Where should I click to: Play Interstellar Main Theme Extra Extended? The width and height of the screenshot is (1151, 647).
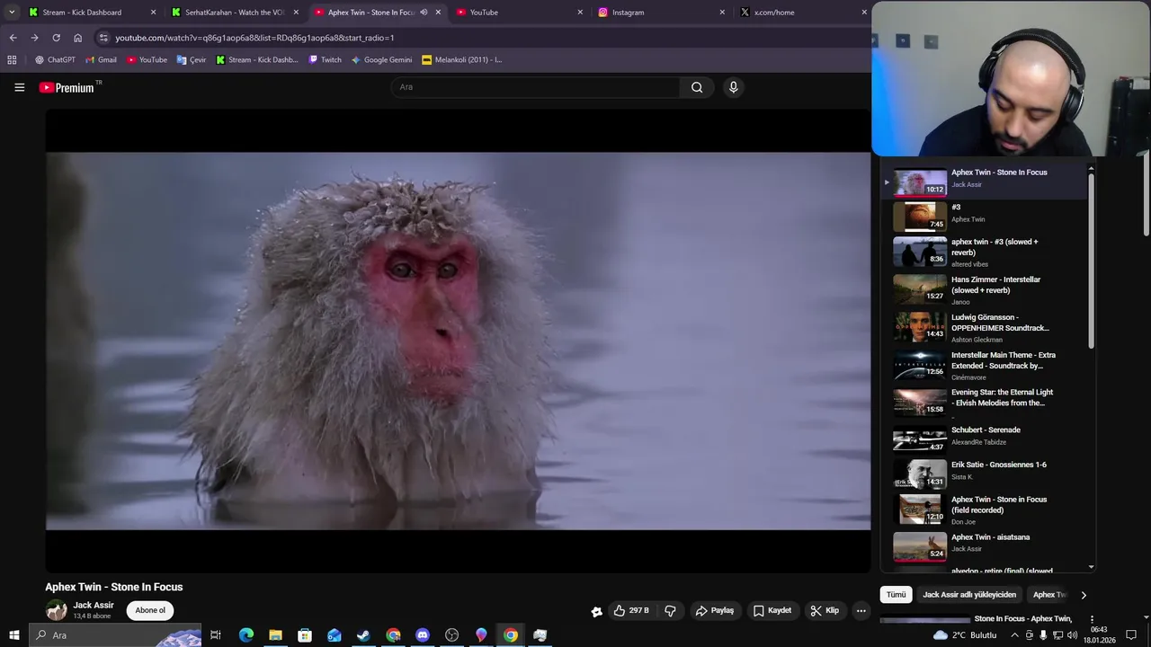point(985,366)
